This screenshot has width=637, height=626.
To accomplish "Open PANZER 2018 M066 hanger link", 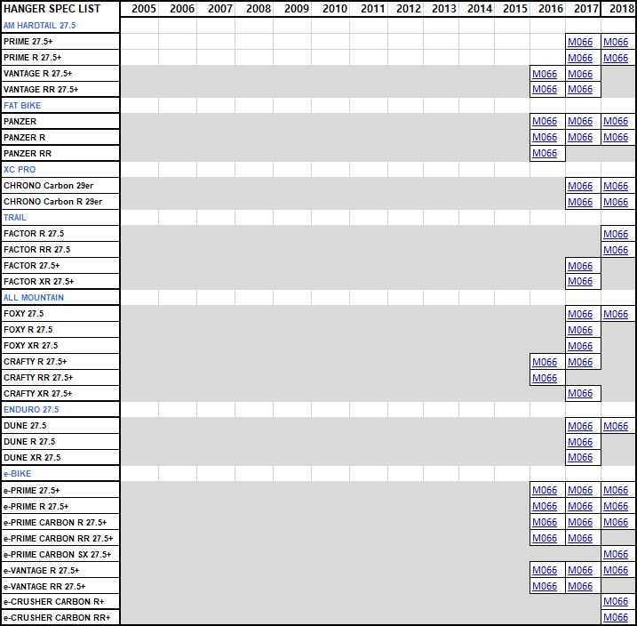I will [x=616, y=121].
